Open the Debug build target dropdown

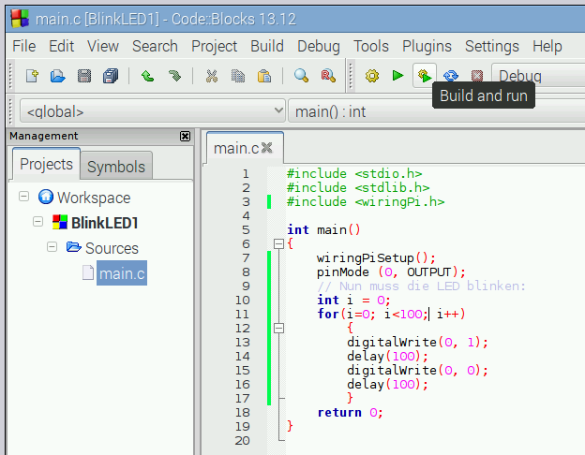coord(538,76)
